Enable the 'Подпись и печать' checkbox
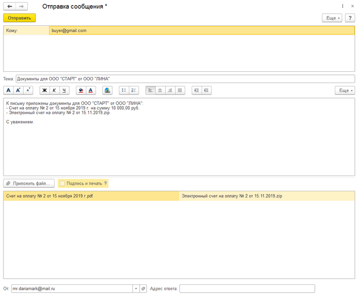 62,183
